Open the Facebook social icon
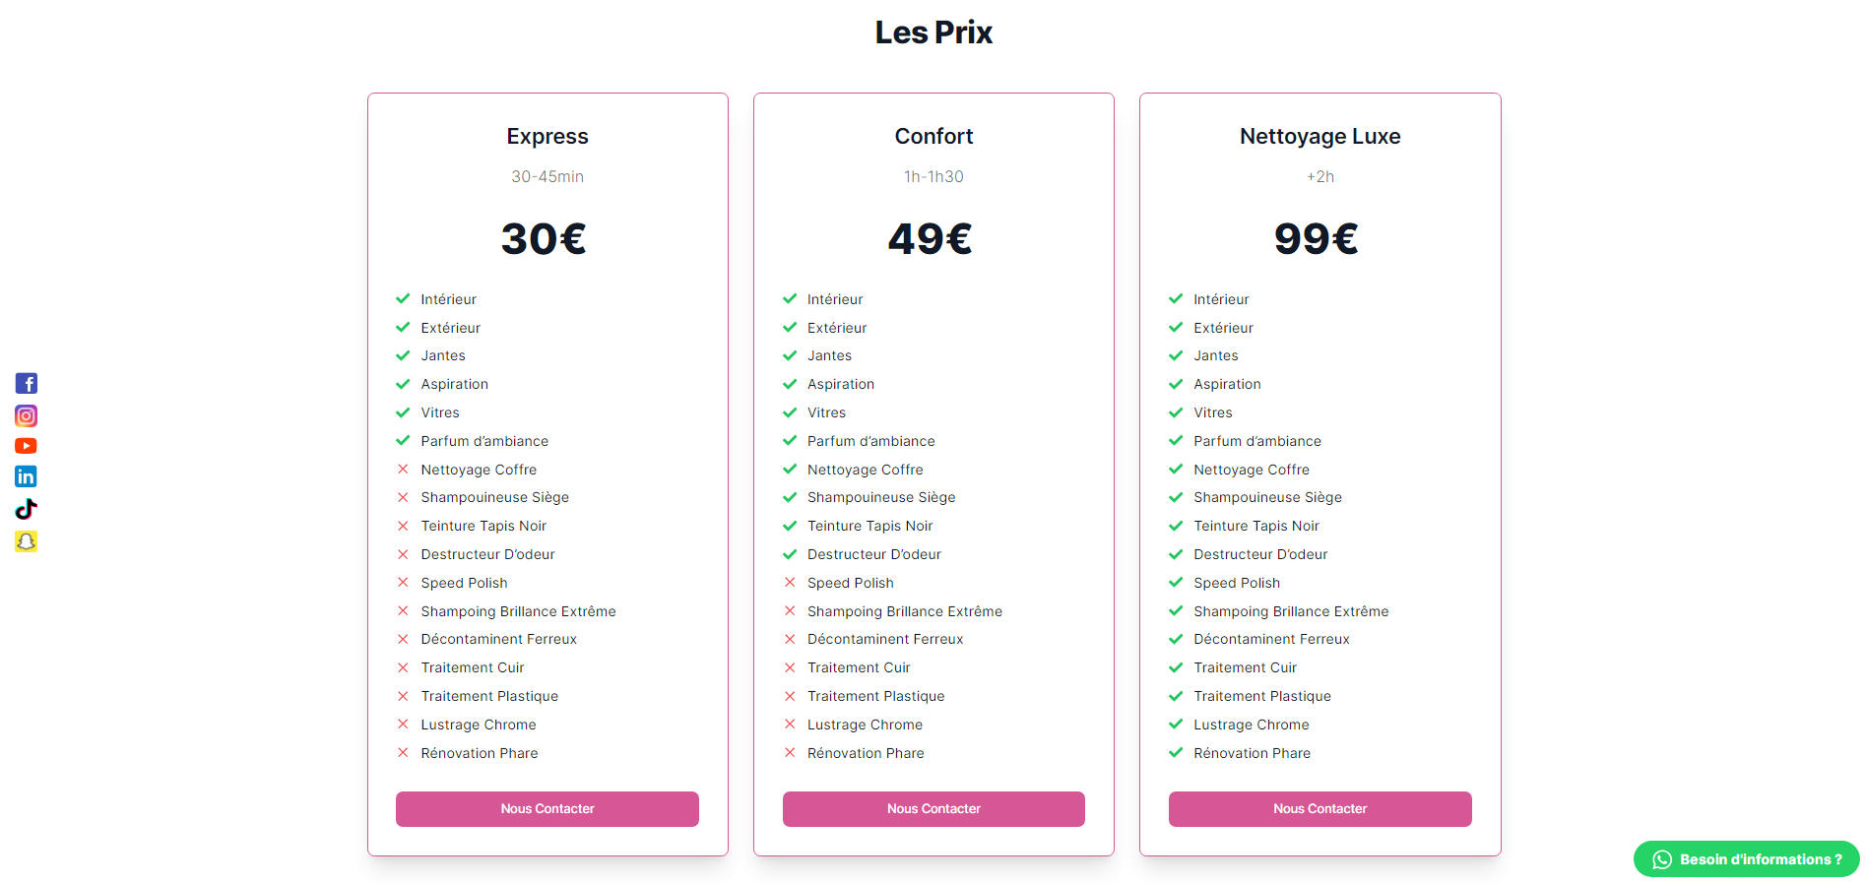Image resolution: width=1866 pixels, height=884 pixels. (27, 384)
